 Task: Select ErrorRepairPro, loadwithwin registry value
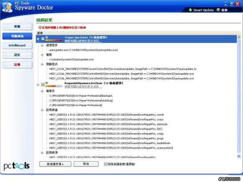pos(110,143)
